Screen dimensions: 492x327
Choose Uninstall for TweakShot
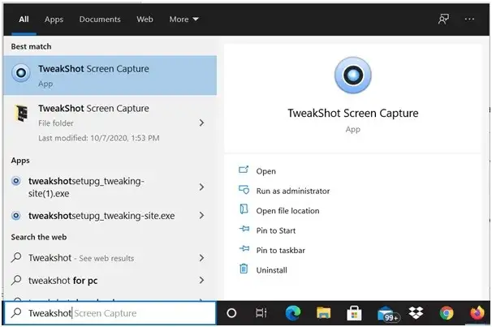pos(271,270)
